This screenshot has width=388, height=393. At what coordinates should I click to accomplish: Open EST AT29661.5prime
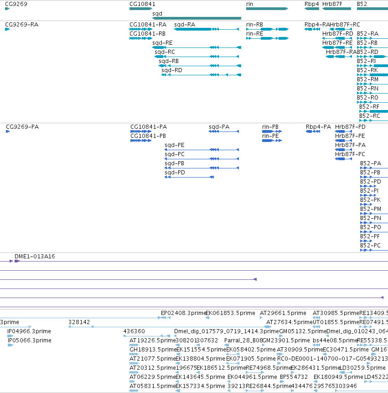click(261, 318)
